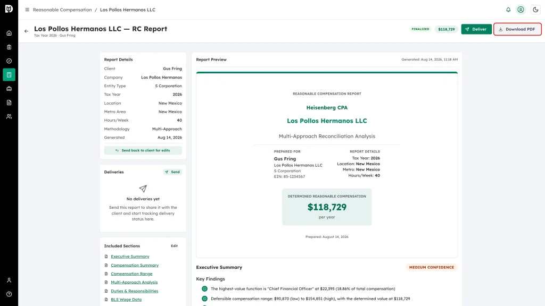Click the Hours/Week value 40 in Report Details

(179, 121)
